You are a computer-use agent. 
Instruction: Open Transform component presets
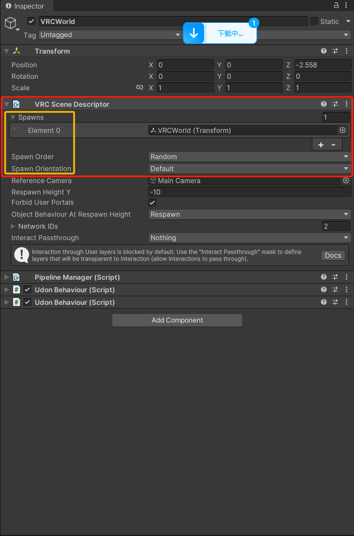[x=335, y=51]
